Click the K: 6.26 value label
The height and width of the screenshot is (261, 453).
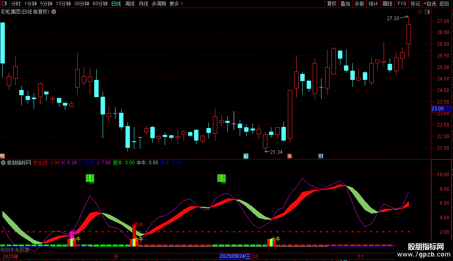point(69,163)
